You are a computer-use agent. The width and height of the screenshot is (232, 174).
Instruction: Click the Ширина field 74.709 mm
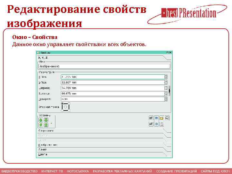[x=112, y=88]
